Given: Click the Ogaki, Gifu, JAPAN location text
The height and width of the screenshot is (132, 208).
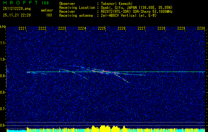Looking at the screenshot, I should 137,8.
